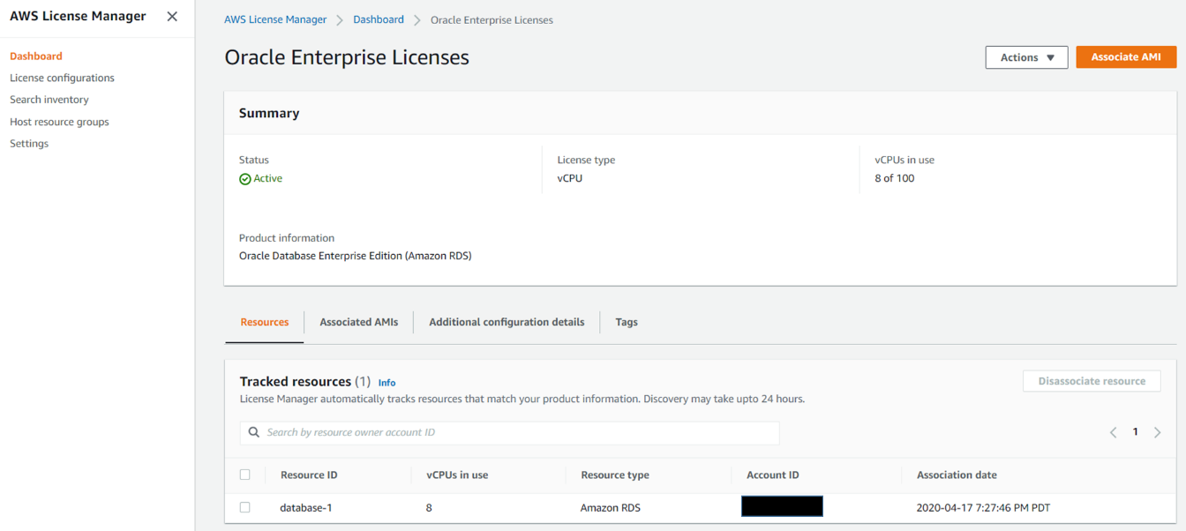Open Search inventory in sidebar
Screen dimensions: 1186x531
click(49, 100)
